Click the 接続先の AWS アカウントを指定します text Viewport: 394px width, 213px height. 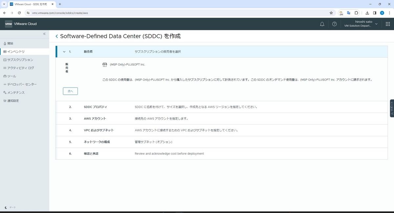pos(161,119)
